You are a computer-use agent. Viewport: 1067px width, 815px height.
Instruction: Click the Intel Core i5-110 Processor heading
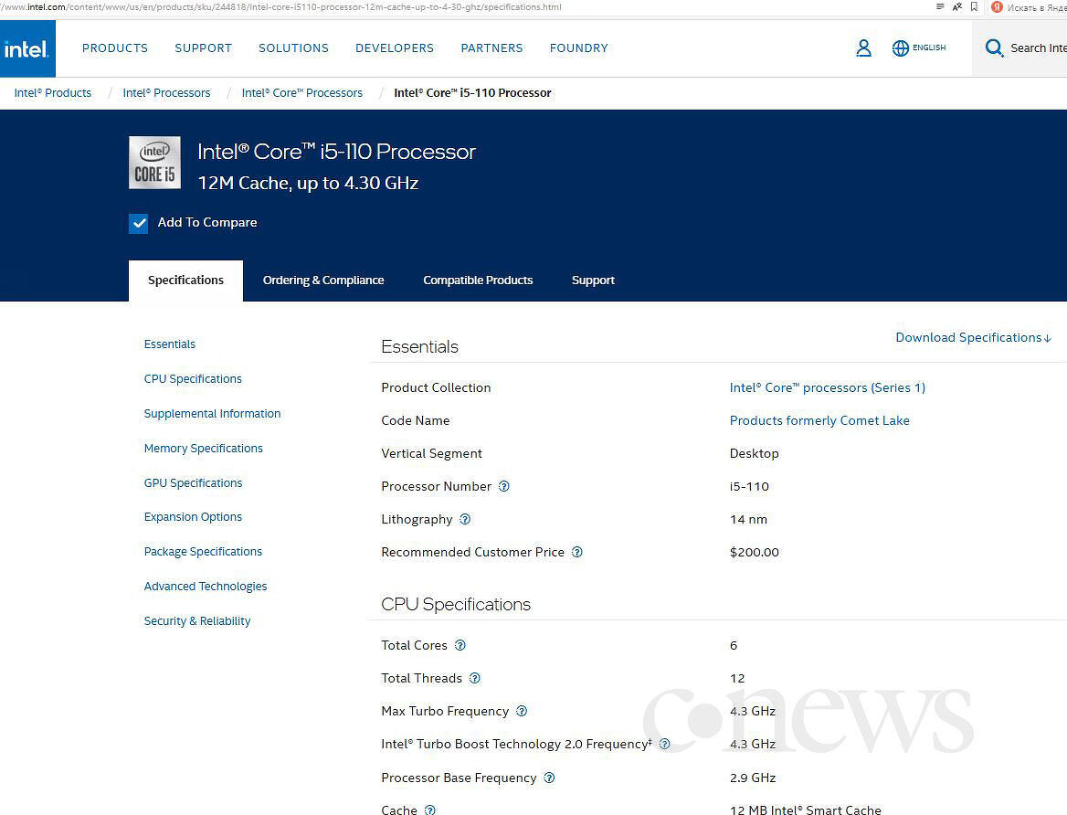337,151
